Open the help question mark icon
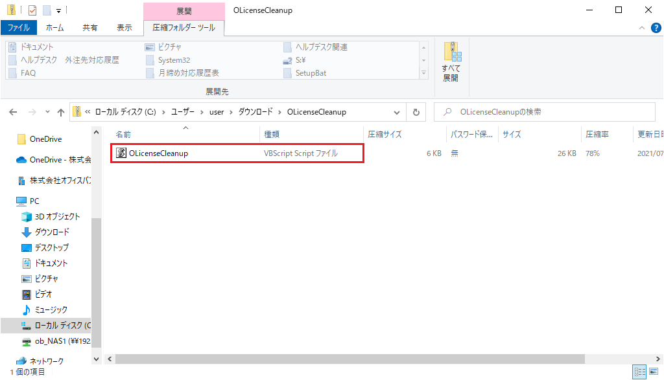Screen dimensions: 664x380 (655, 28)
